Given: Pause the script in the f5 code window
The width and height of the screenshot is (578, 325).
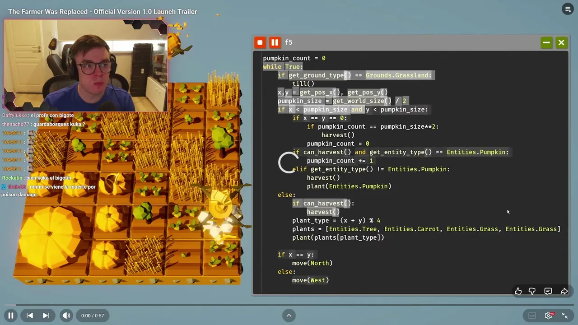Looking at the screenshot, I should click(275, 42).
